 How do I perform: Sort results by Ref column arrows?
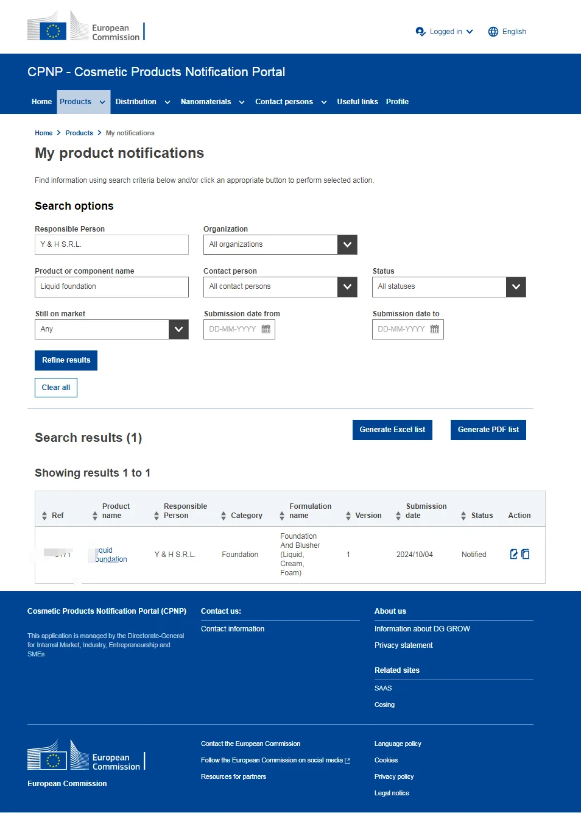tap(44, 516)
